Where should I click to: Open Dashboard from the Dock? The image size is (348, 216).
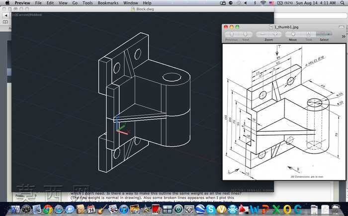26,209
